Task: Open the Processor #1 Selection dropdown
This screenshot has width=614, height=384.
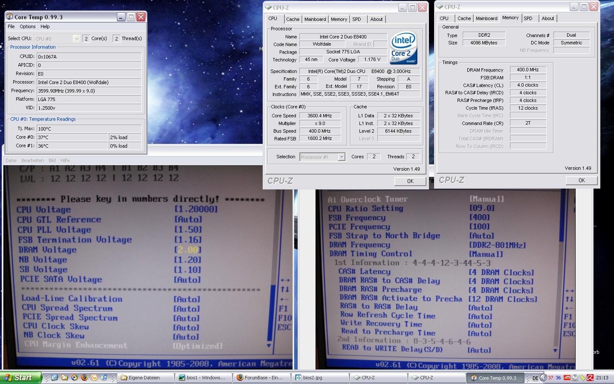Action: pos(322,157)
